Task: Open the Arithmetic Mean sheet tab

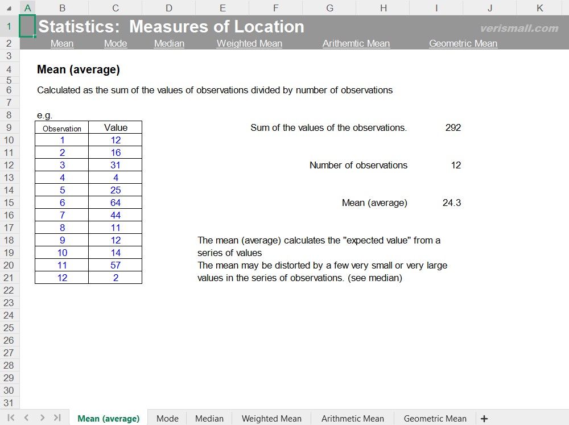Action: 353,418
